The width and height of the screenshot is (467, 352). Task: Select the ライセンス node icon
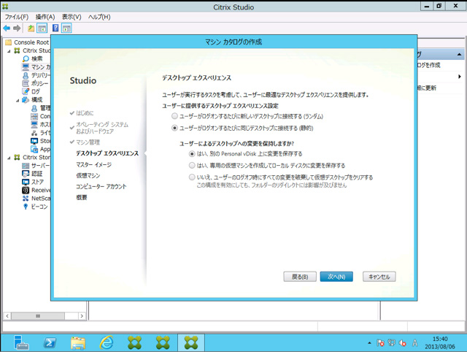pyautogui.click(x=34, y=133)
